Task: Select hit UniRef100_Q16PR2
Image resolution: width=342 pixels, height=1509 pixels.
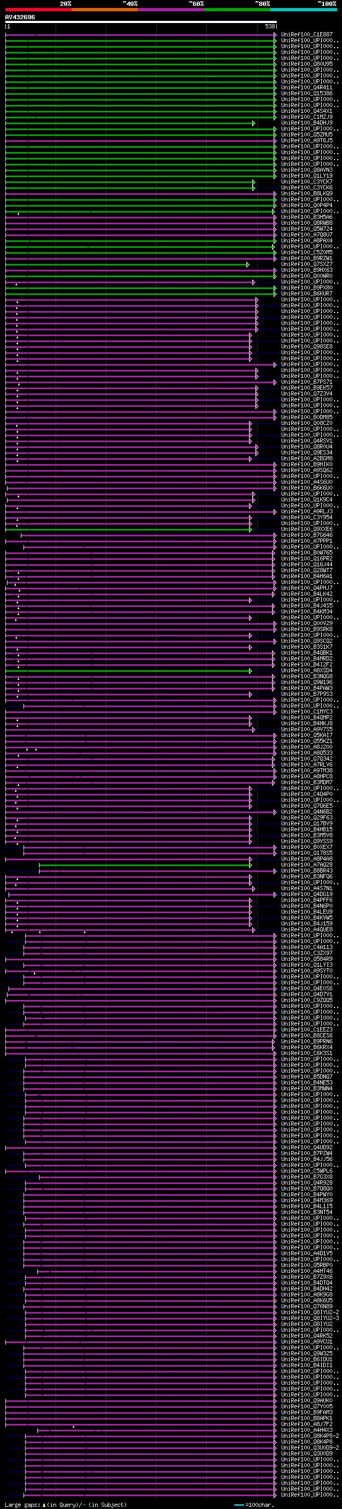Action: 307,559
